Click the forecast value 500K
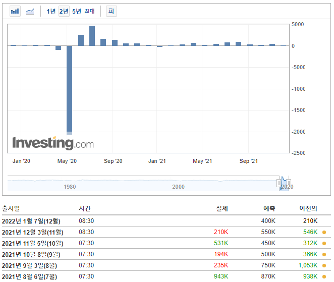 pos(268,254)
